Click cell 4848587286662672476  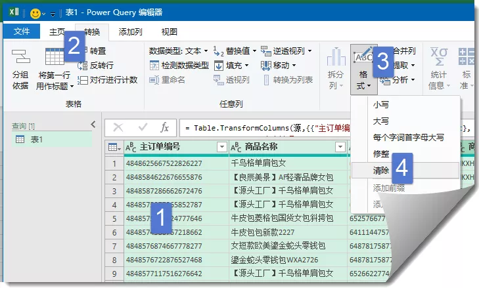(x=176, y=191)
